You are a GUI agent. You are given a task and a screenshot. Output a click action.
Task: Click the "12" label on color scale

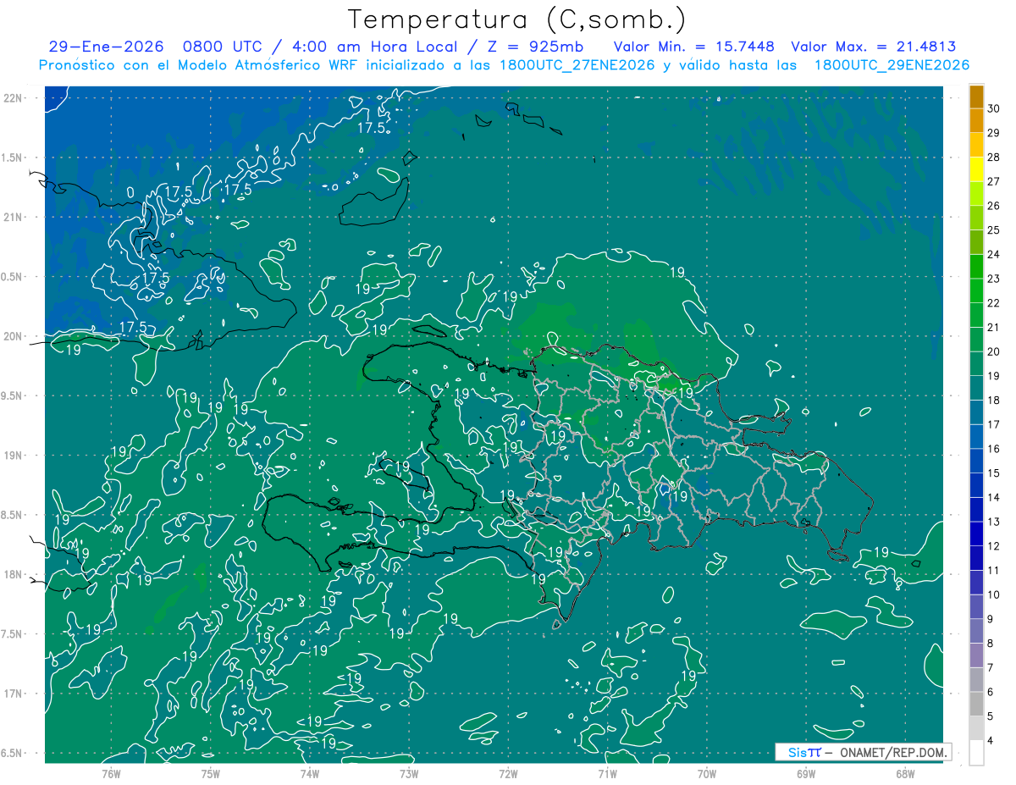tap(994, 546)
